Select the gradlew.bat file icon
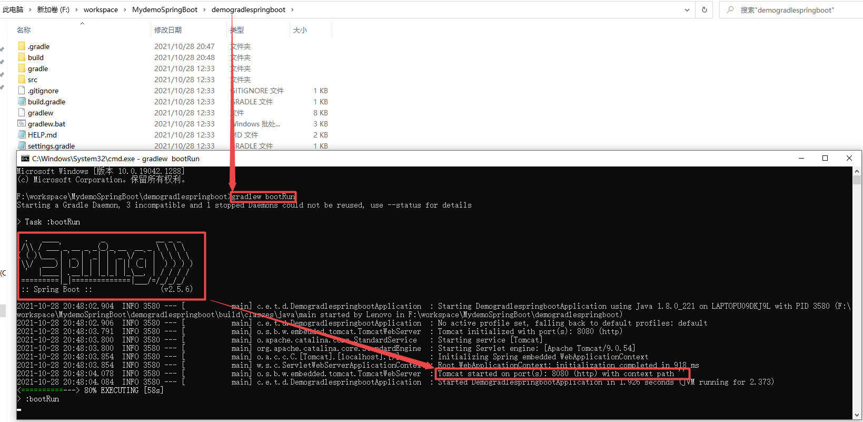Screen dimensions: 863x422 [22, 124]
